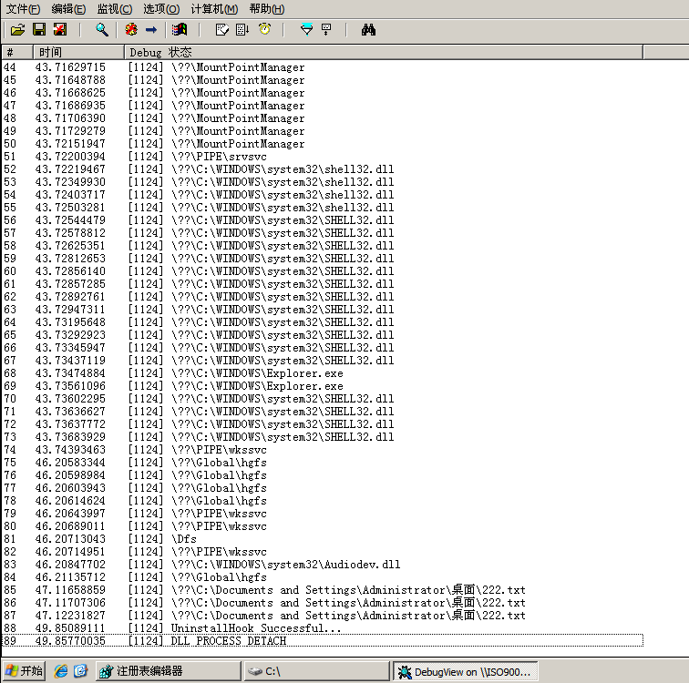Click the 开始 Start button
The image size is (689, 683).
25,671
